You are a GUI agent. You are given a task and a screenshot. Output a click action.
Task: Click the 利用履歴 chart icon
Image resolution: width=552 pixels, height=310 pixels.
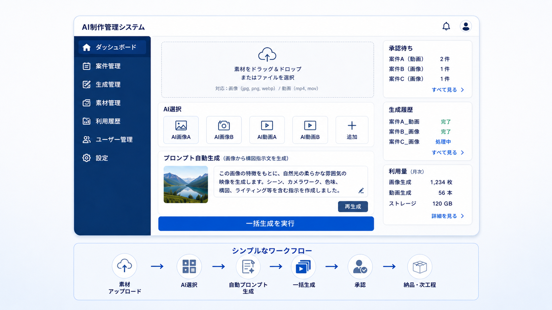click(x=86, y=121)
